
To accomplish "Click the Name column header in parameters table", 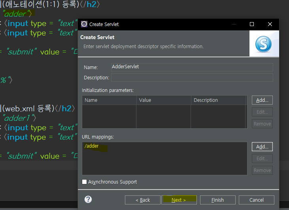I will 109,100.
